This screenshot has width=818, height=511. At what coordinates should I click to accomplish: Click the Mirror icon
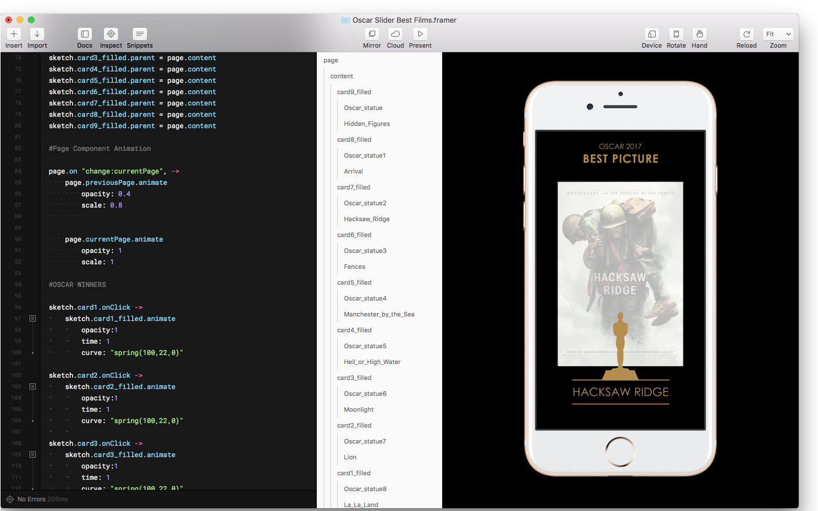coord(372,35)
